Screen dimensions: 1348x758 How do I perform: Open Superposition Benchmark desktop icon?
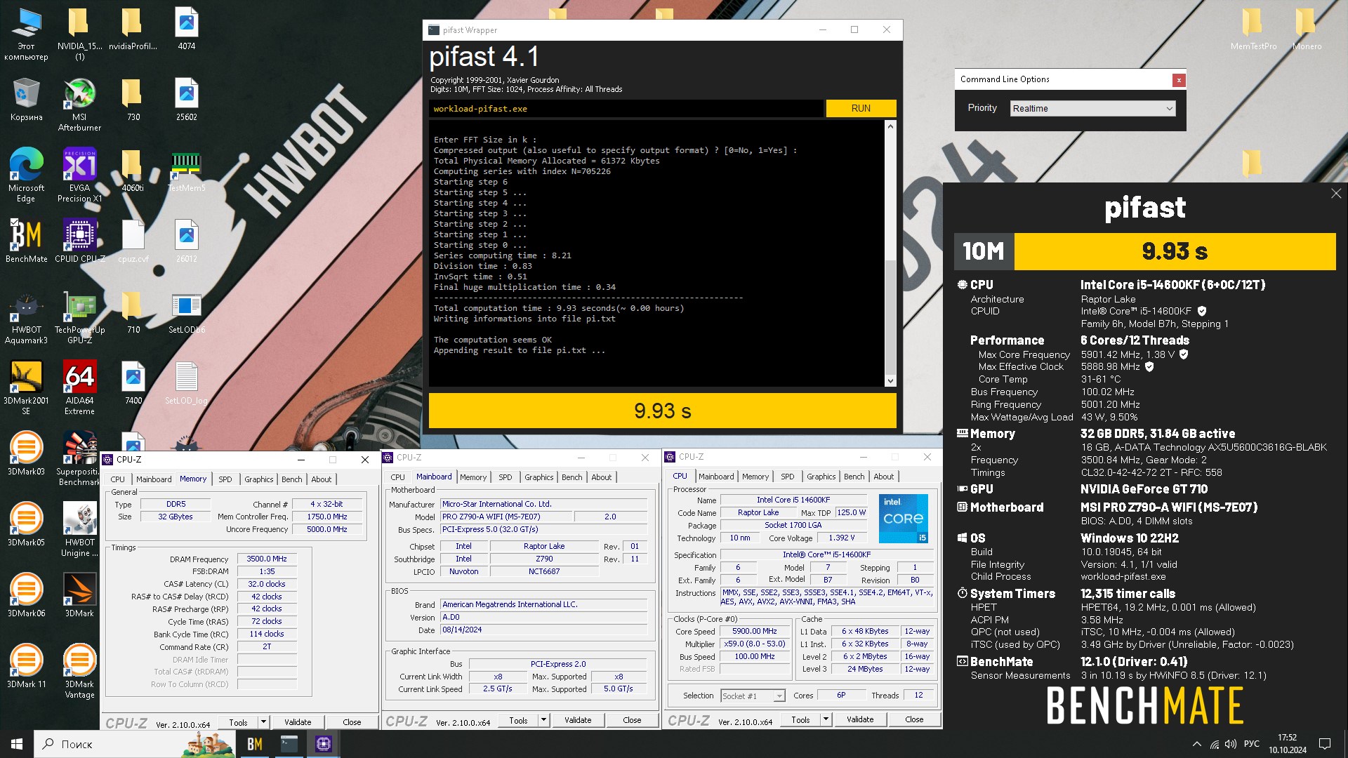coord(79,459)
